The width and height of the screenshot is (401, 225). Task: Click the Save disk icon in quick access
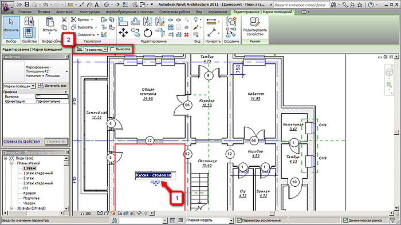click(x=27, y=5)
